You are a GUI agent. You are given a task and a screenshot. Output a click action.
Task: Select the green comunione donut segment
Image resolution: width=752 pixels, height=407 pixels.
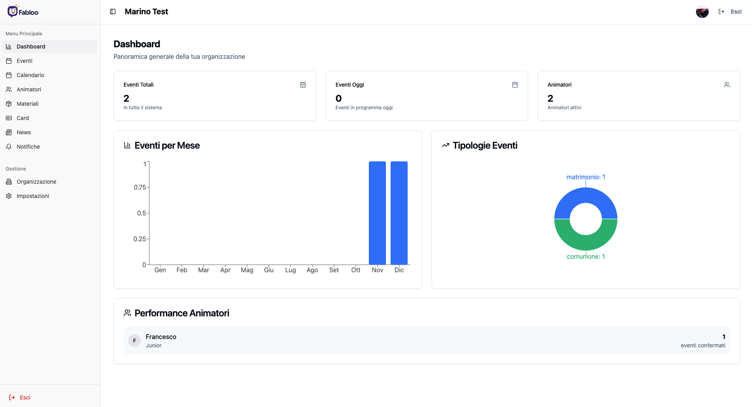coord(586,243)
